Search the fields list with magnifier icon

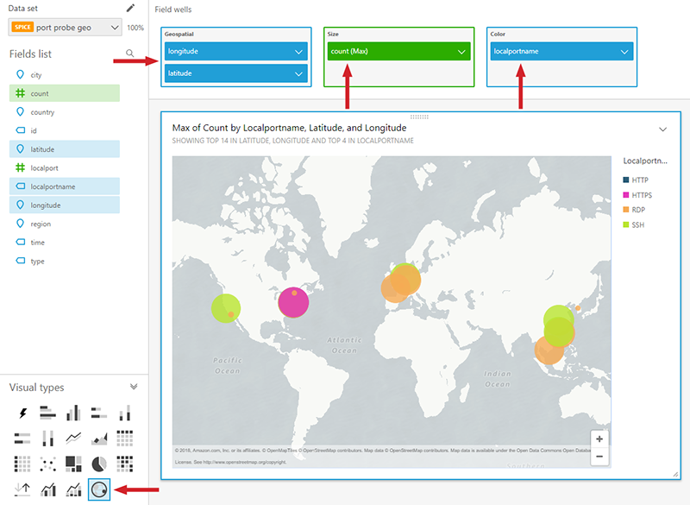[x=130, y=54]
